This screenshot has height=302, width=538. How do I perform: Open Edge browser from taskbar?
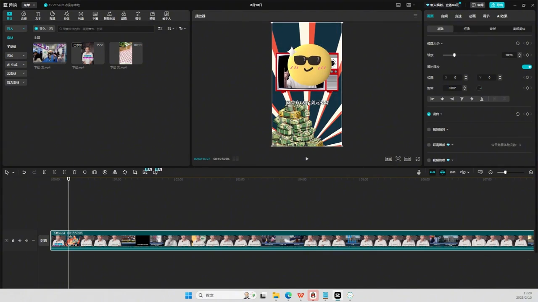pyautogui.click(x=288, y=295)
